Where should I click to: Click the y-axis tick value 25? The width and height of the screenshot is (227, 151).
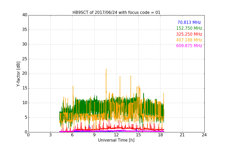(25, 59)
